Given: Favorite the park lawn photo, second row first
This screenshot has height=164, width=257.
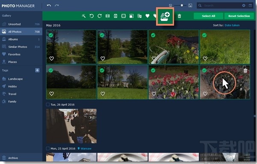Looking at the screenshot, I should tap(52, 94).
